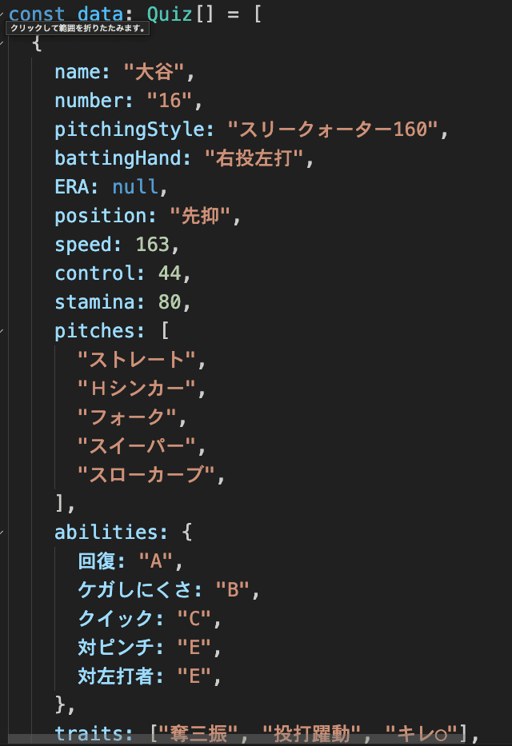Collapse the abilities object fold chevron
The width and height of the screenshot is (512, 746).
[x=3, y=533]
